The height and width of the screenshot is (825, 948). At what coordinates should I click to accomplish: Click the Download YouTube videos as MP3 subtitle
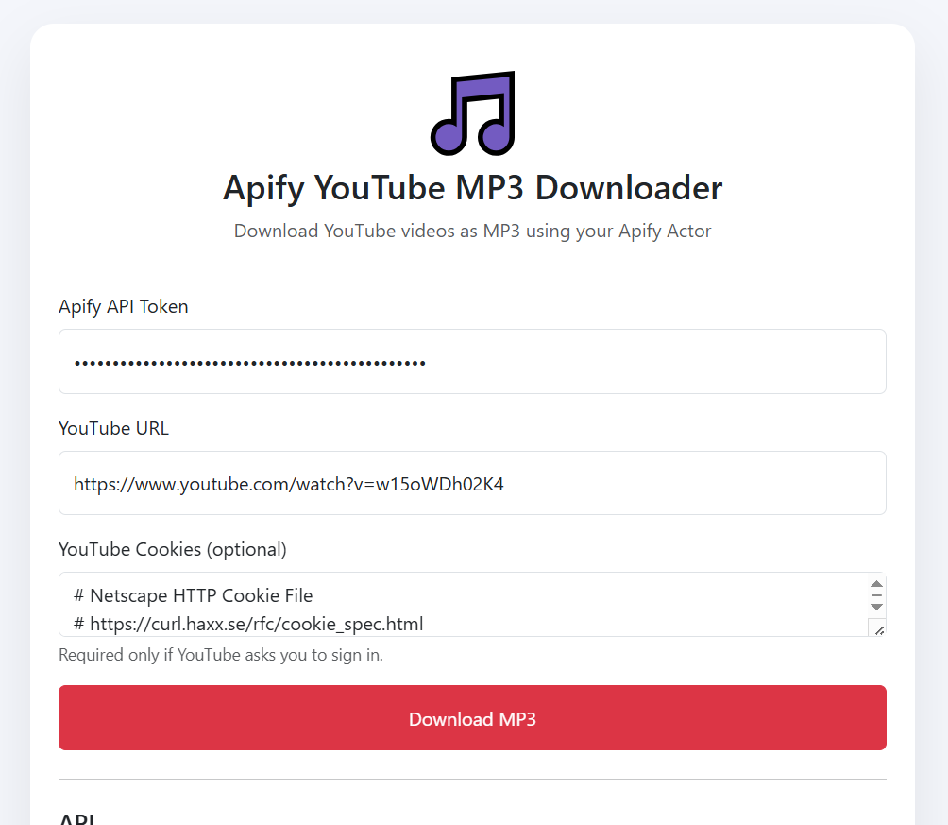click(x=473, y=232)
